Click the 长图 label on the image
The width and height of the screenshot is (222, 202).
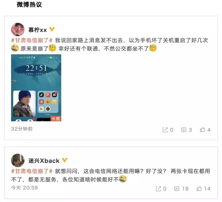pos(56,119)
